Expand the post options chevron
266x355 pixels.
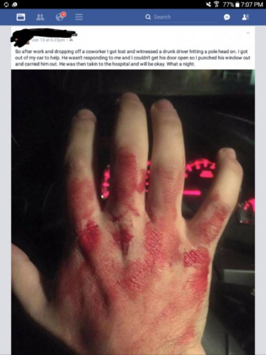click(x=248, y=33)
